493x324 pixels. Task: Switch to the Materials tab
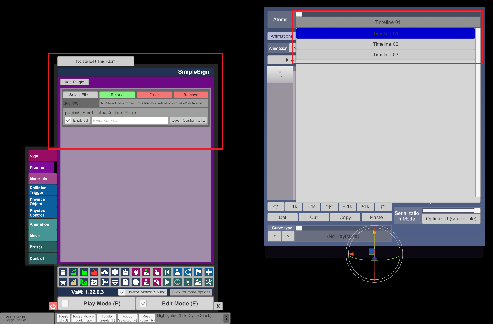42,179
